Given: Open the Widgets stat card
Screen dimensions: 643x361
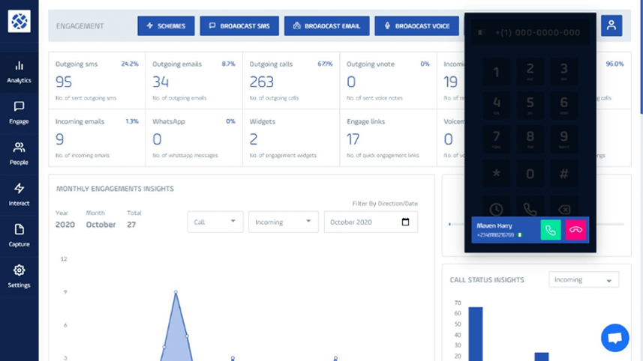Looking at the screenshot, I should pos(291,138).
